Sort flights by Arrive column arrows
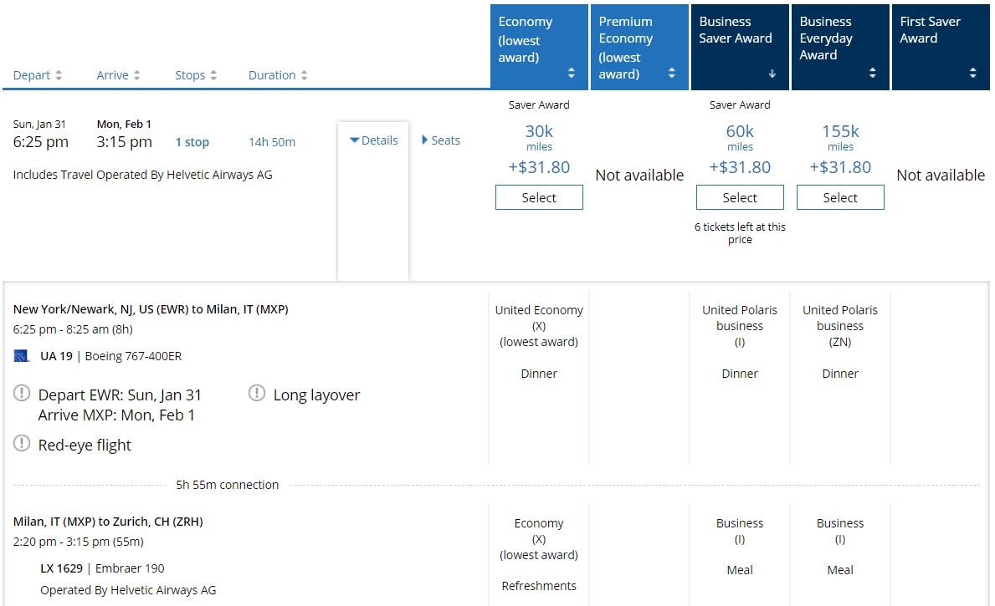 pos(136,75)
